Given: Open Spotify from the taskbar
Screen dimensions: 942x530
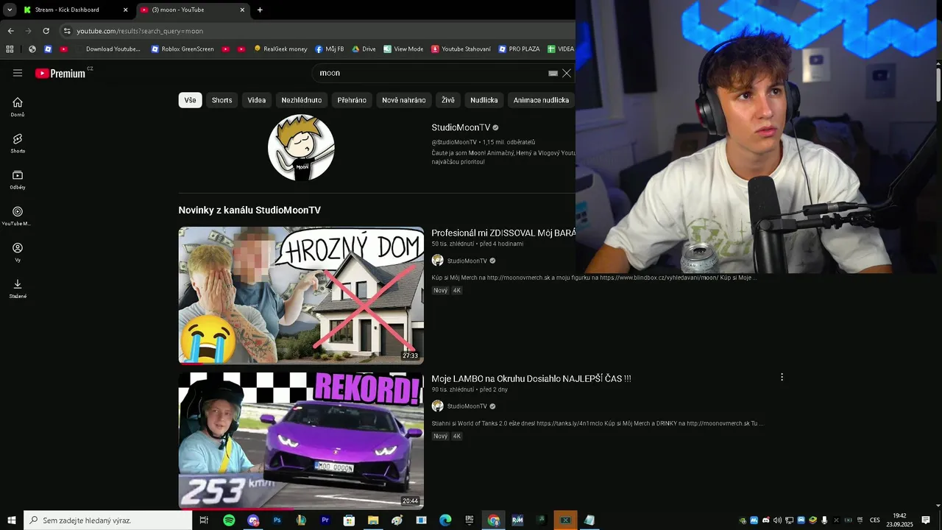Looking at the screenshot, I should point(229,520).
